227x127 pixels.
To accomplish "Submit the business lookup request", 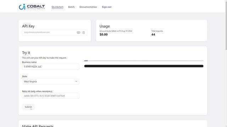I will pos(28,107).
